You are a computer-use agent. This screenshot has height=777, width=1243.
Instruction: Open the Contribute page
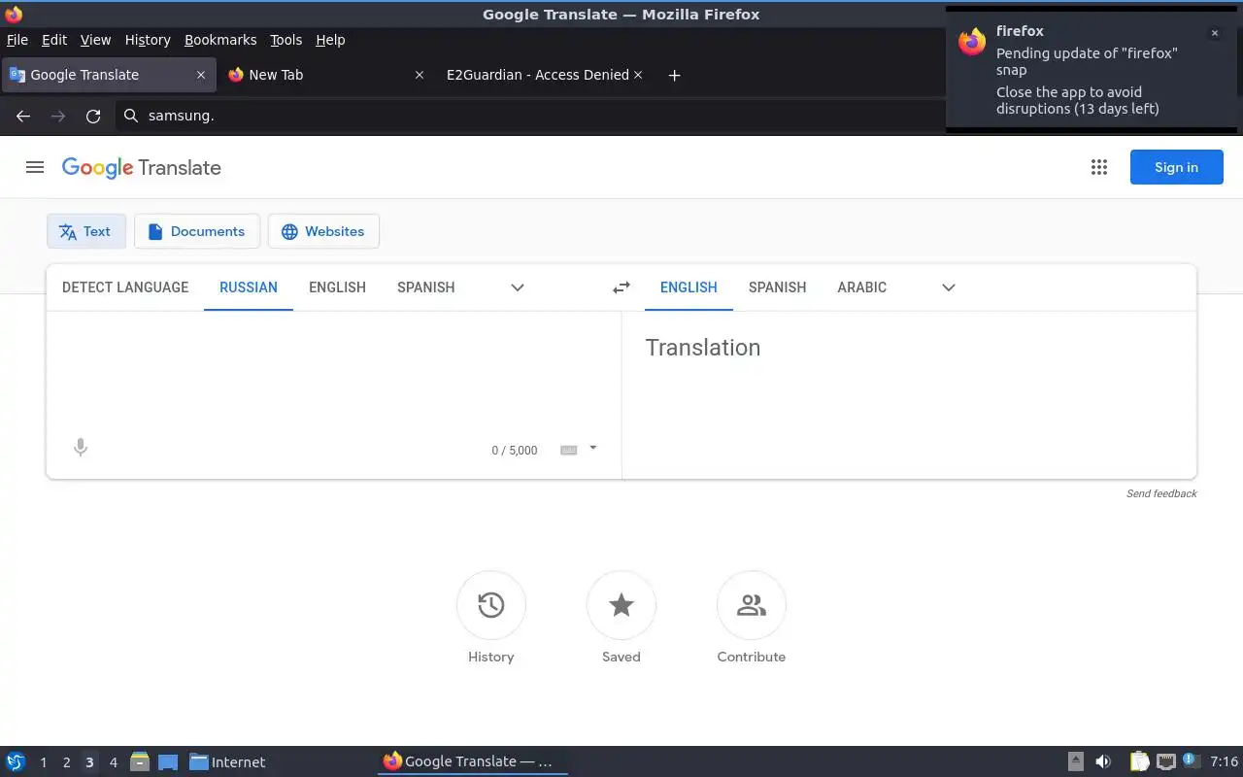click(x=752, y=618)
